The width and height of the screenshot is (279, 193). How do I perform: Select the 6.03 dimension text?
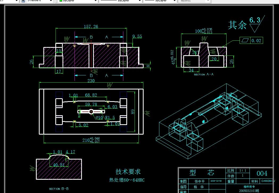click(x=113, y=107)
